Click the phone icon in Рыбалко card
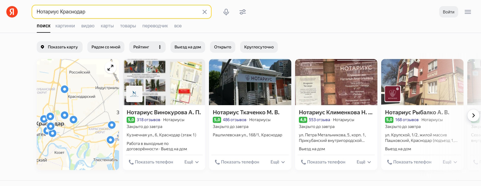 tap(389, 162)
